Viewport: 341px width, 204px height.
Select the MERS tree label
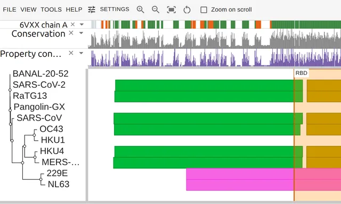tap(60, 162)
